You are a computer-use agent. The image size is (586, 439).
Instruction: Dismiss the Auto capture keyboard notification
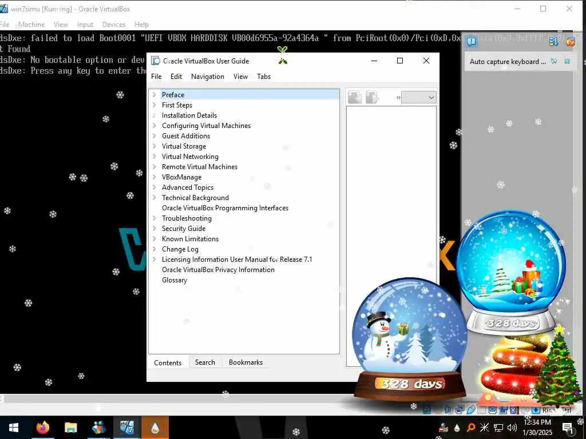click(567, 61)
